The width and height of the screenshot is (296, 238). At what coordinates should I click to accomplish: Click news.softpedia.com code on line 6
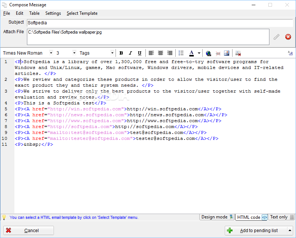pos(121,115)
